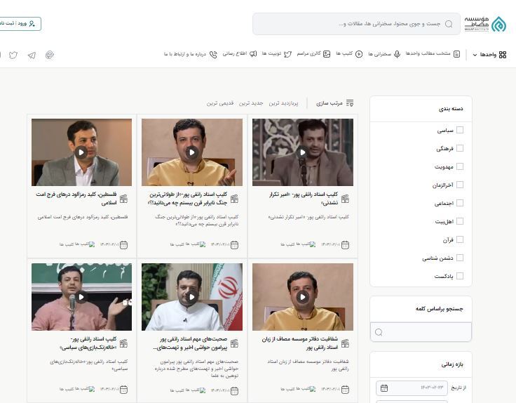
Task: Sort by جدید ترین
Action: pos(251,103)
